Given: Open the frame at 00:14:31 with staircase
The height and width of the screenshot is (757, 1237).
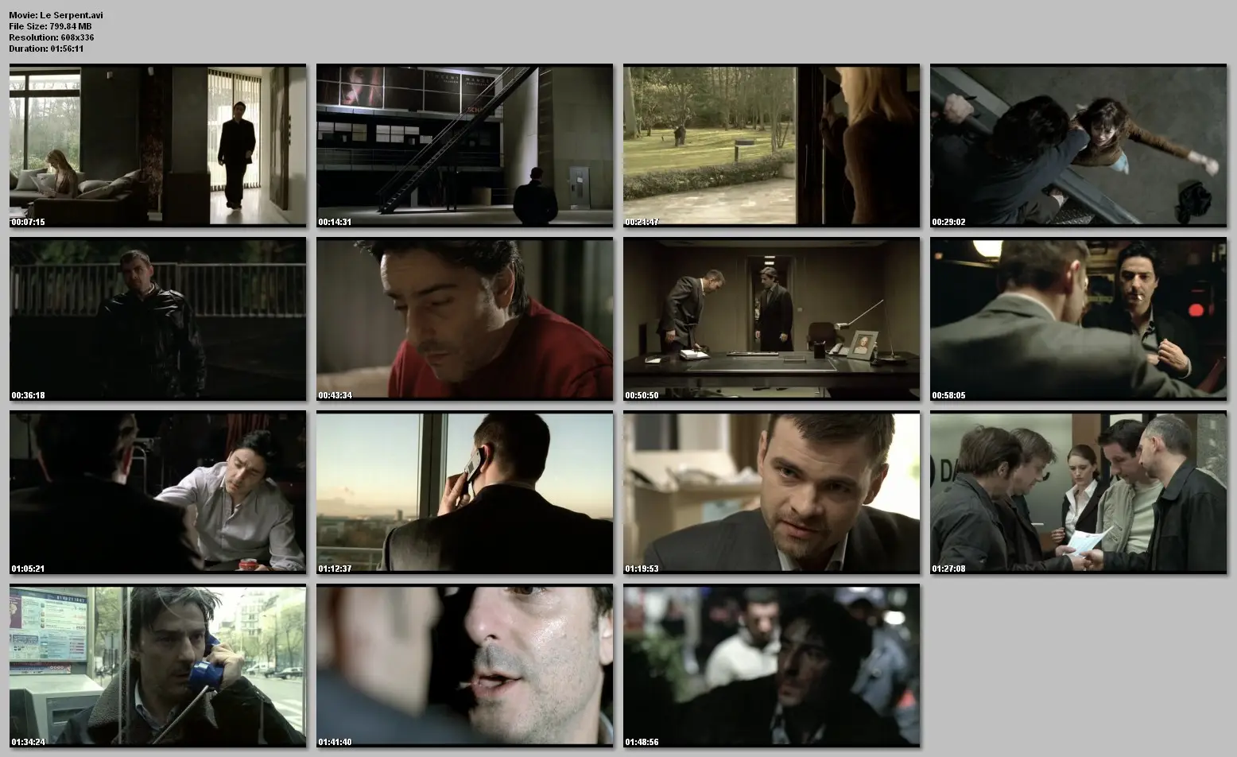Looking at the screenshot, I should (464, 146).
